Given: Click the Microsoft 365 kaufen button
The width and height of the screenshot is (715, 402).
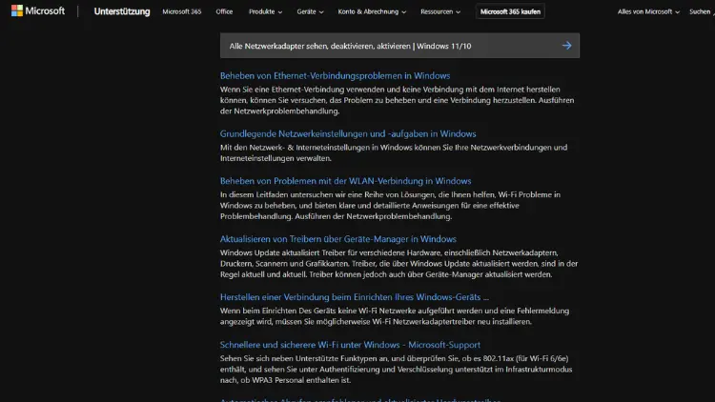Looking at the screenshot, I should (x=510, y=11).
